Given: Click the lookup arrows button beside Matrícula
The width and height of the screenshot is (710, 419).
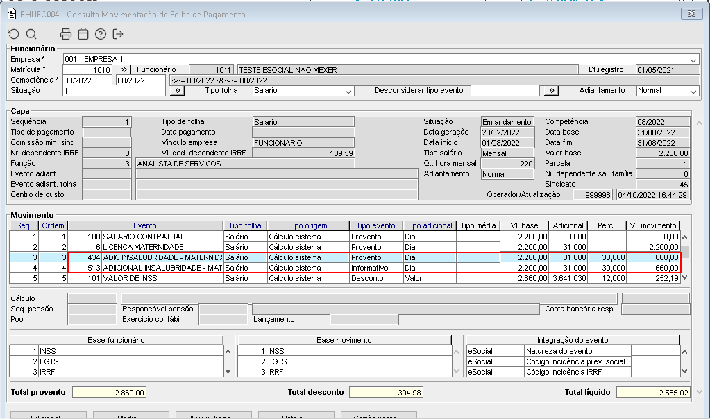Looking at the screenshot, I should click(x=121, y=70).
